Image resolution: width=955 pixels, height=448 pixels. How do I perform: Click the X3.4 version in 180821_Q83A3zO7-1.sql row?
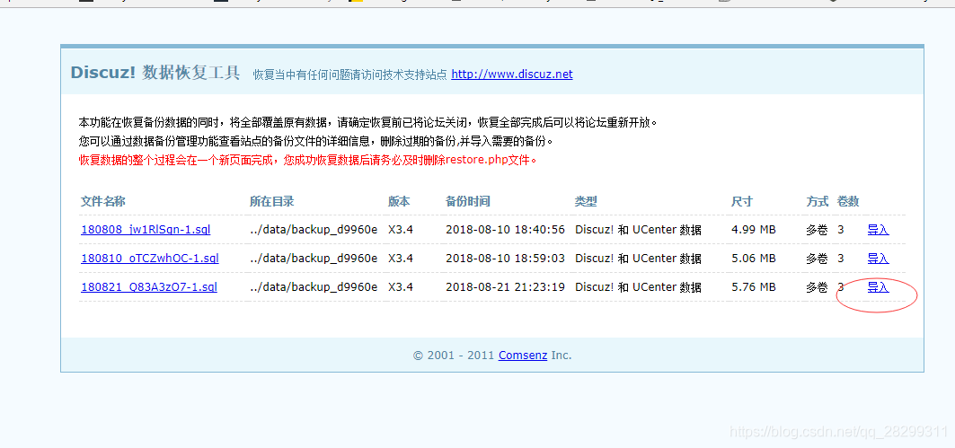pyautogui.click(x=401, y=287)
